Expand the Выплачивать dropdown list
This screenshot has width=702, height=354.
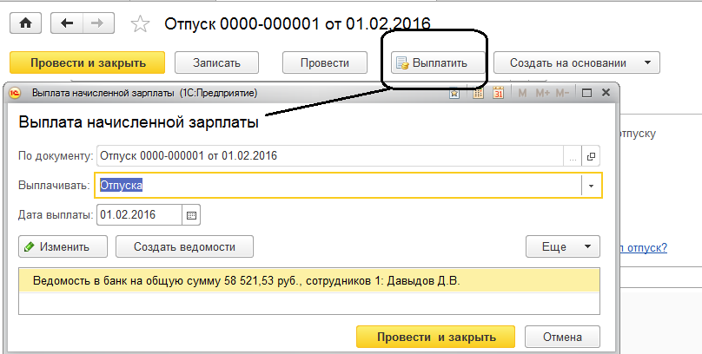click(591, 185)
